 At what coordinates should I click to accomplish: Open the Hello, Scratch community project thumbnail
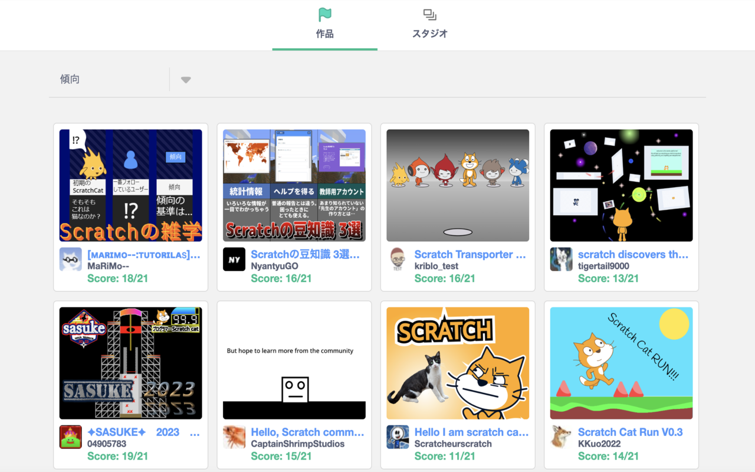(294, 363)
